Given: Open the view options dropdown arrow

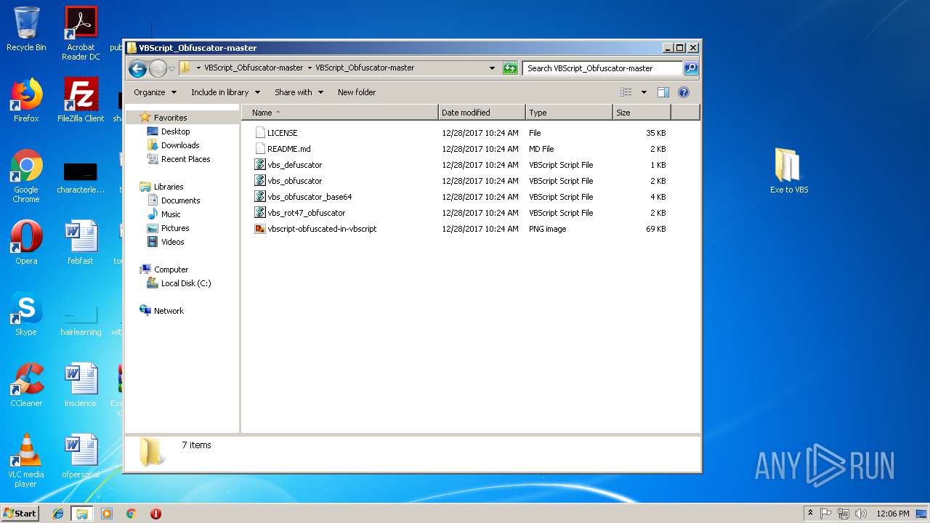Looking at the screenshot, I should click(644, 92).
